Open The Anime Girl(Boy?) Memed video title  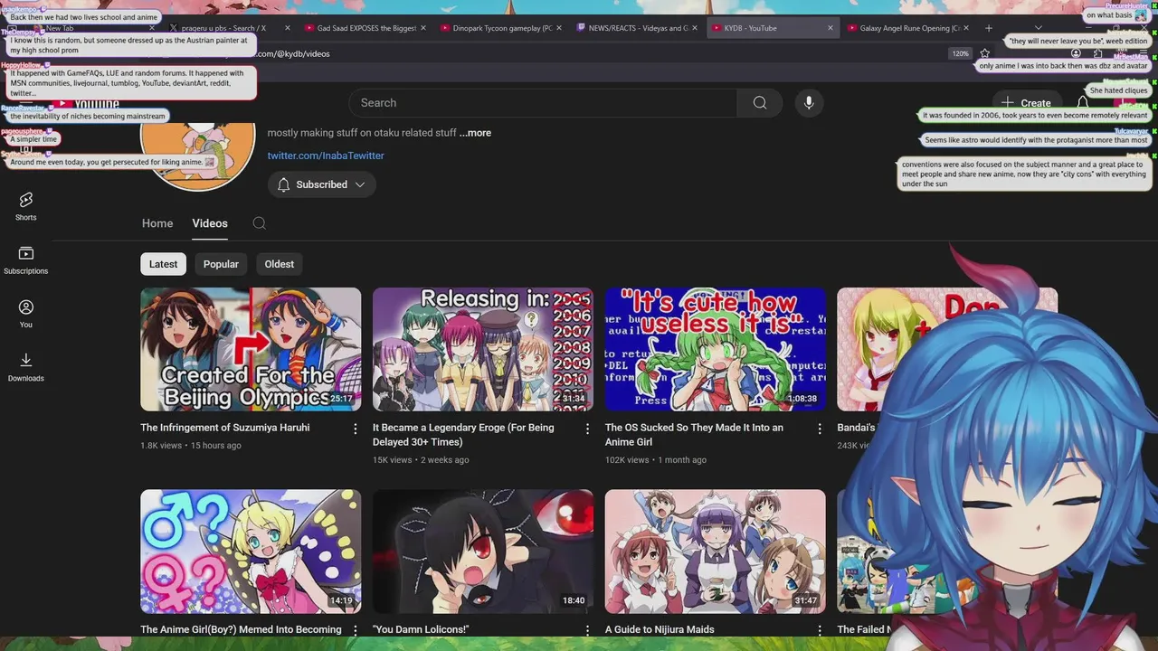(241, 629)
